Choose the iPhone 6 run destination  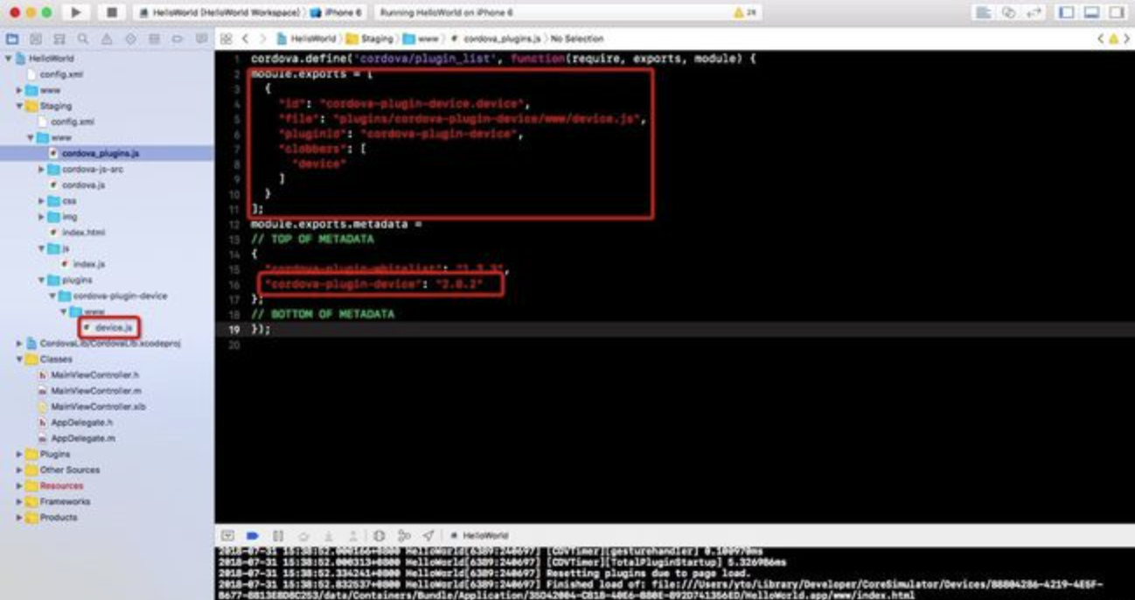point(336,13)
